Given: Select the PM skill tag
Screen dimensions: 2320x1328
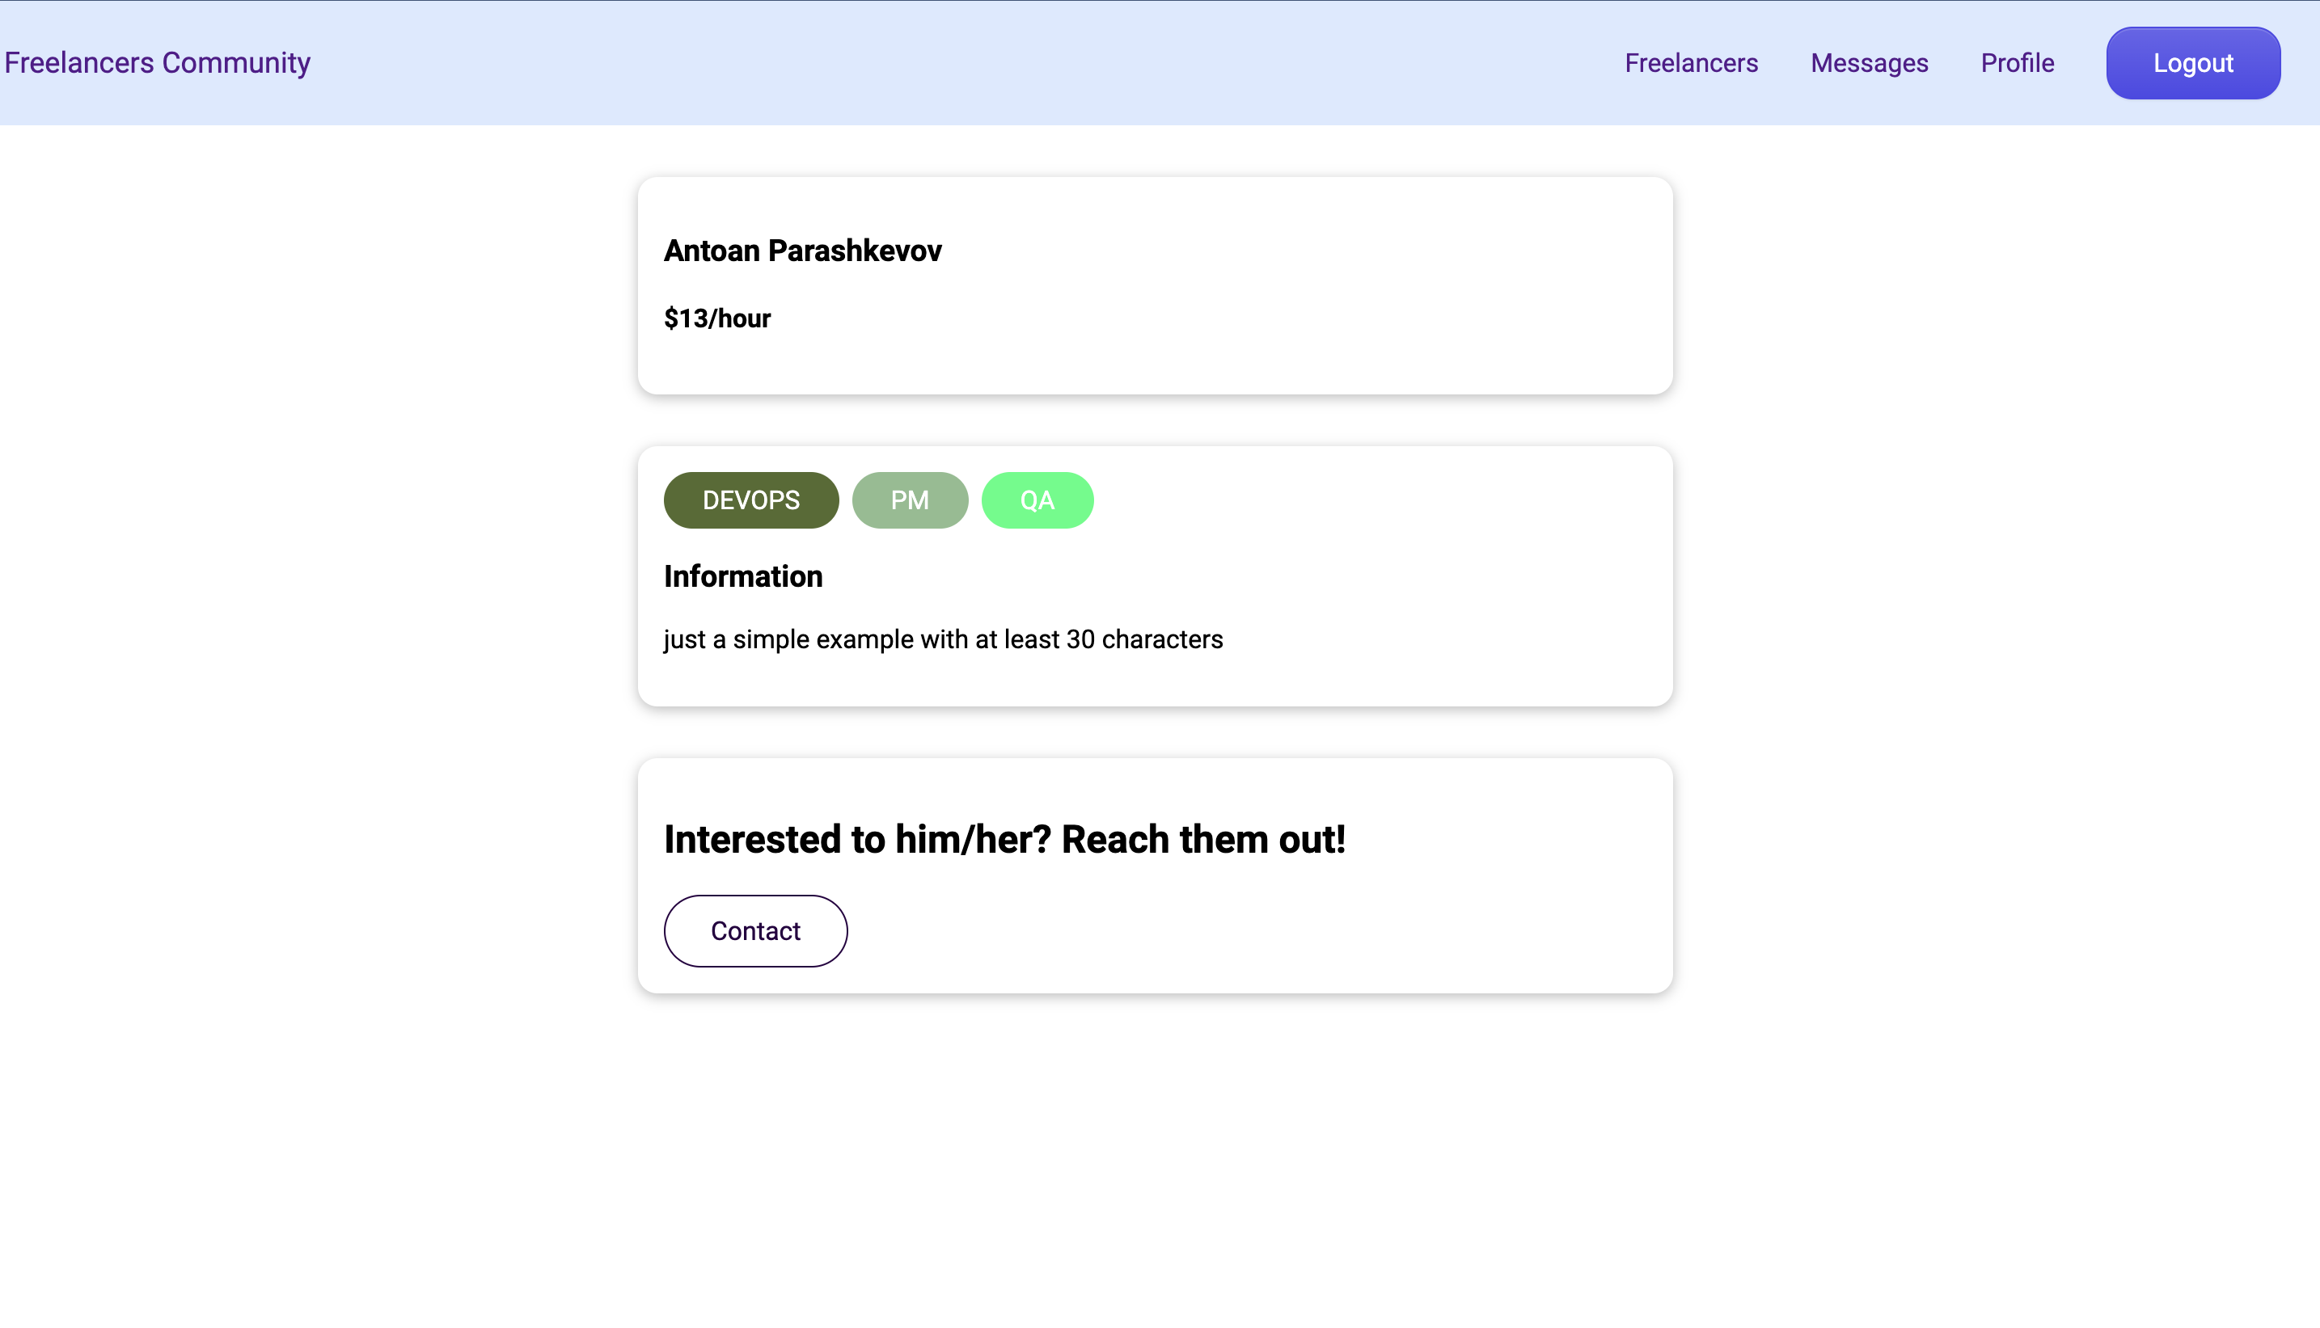Looking at the screenshot, I should point(910,500).
